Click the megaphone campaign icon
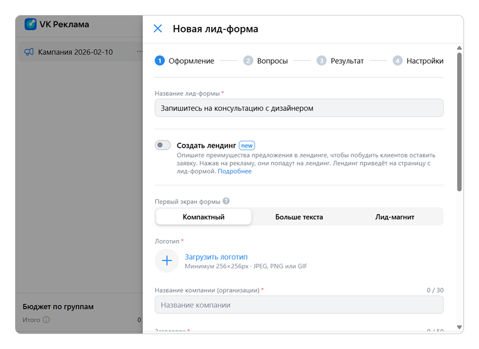The image size is (479, 349). (29, 52)
